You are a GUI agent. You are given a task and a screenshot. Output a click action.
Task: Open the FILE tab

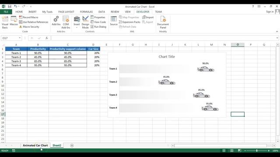pos(6,12)
